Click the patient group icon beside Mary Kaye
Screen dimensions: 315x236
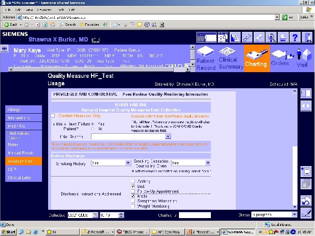coord(4,49)
